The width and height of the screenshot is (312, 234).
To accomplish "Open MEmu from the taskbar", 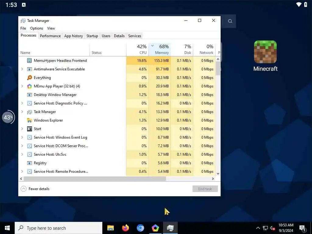I will [x=155, y=228].
